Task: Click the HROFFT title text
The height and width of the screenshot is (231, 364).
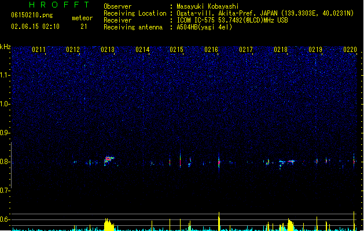Action: [x=60, y=5]
